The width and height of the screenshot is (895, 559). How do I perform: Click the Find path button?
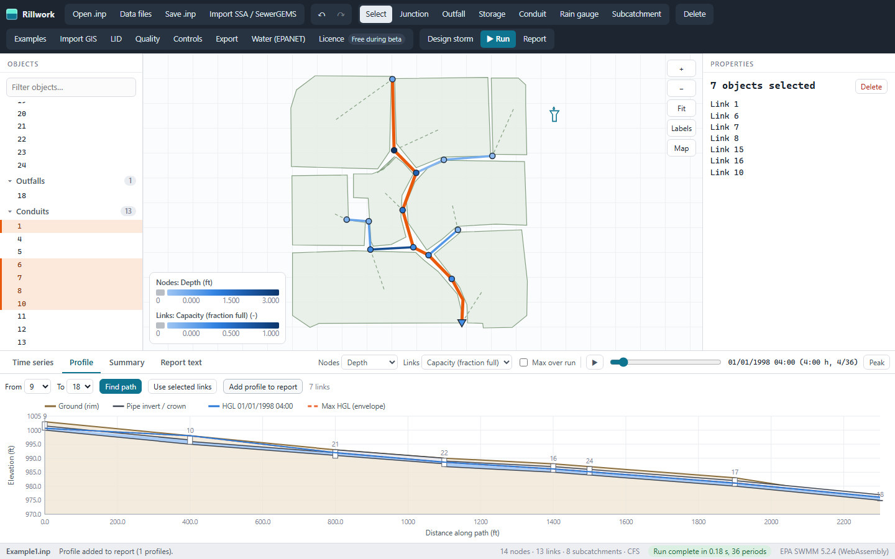pyautogui.click(x=121, y=386)
